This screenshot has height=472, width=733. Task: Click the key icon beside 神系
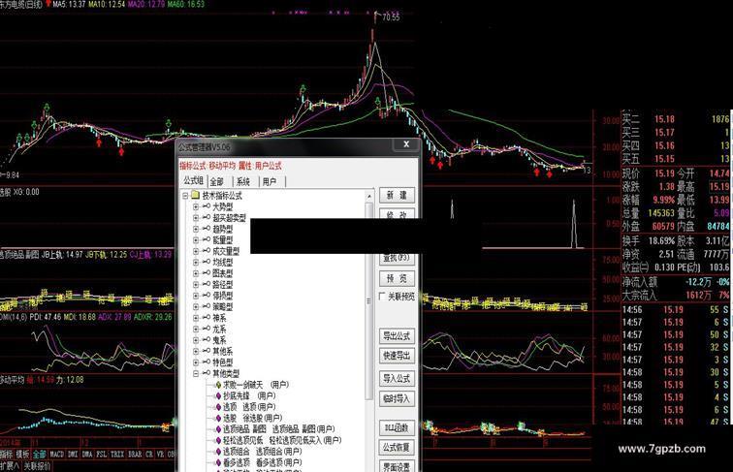point(207,318)
